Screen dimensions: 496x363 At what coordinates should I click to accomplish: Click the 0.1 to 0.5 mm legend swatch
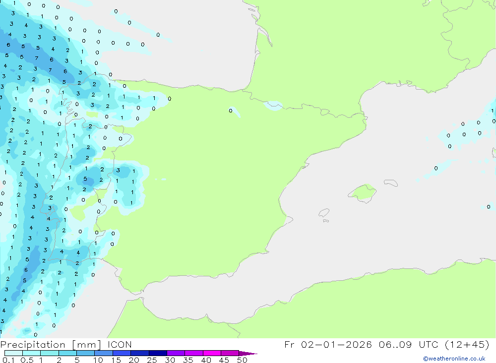pyautogui.click(x=13, y=353)
